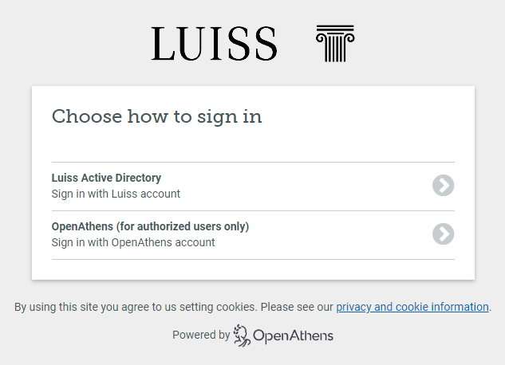Click the cookie notice sentence start

[x=48, y=307]
